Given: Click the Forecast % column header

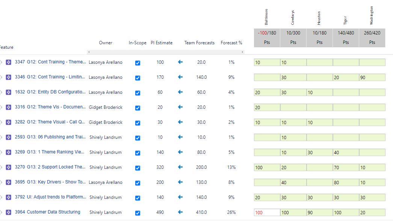Looking at the screenshot, I should click(231, 43).
